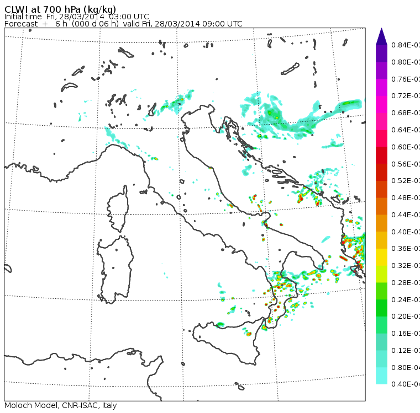Image resolution: width=420 pixels, height=413 pixels.
Task: Click the 0.36E-03 legend label
Action: pos(406,249)
